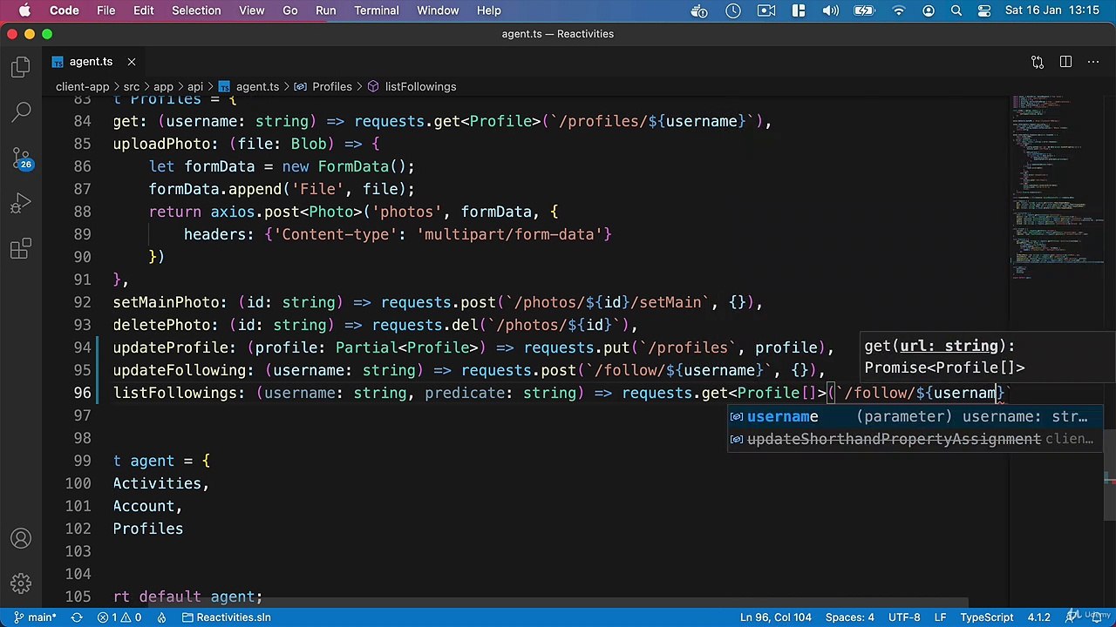Click the flame icon in status bar
The image size is (1116, 627).
tap(161, 617)
